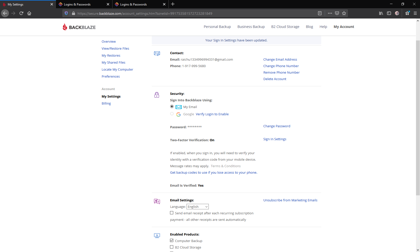Toggle reader view icon

319,13
